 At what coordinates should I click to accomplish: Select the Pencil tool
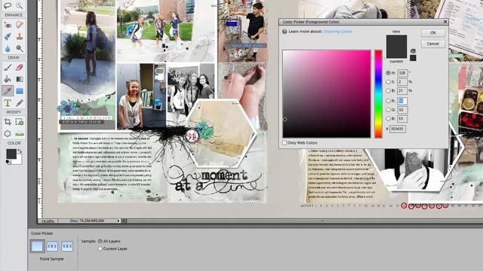click(20, 102)
